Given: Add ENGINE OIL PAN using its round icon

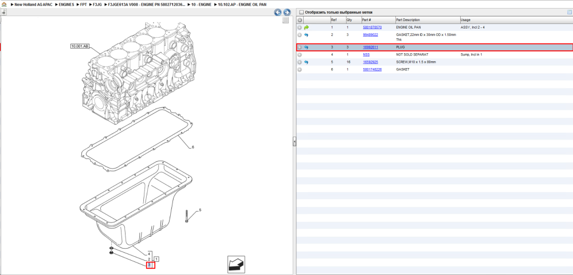Looking at the screenshot, I should [x=300, y=27].
